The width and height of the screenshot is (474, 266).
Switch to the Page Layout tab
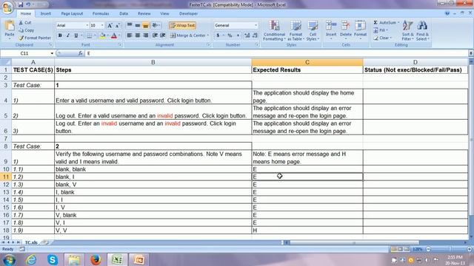tap(72, 13)
